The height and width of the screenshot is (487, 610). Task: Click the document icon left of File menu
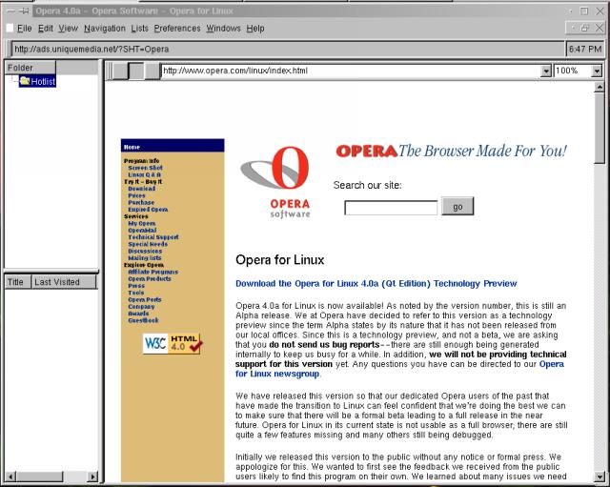point(10,29)
